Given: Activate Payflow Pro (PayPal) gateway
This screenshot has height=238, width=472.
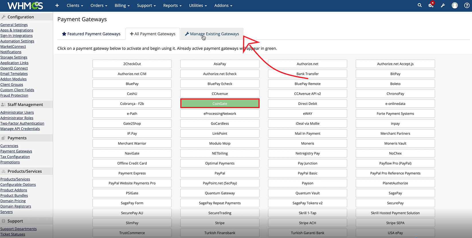Looking at the screenshot, I should (395, 163).
